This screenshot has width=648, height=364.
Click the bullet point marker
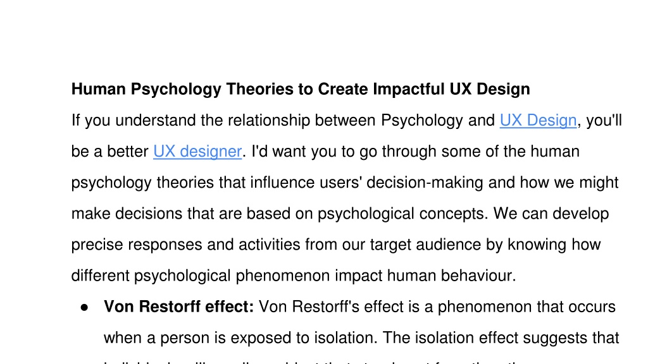point(84,308)
